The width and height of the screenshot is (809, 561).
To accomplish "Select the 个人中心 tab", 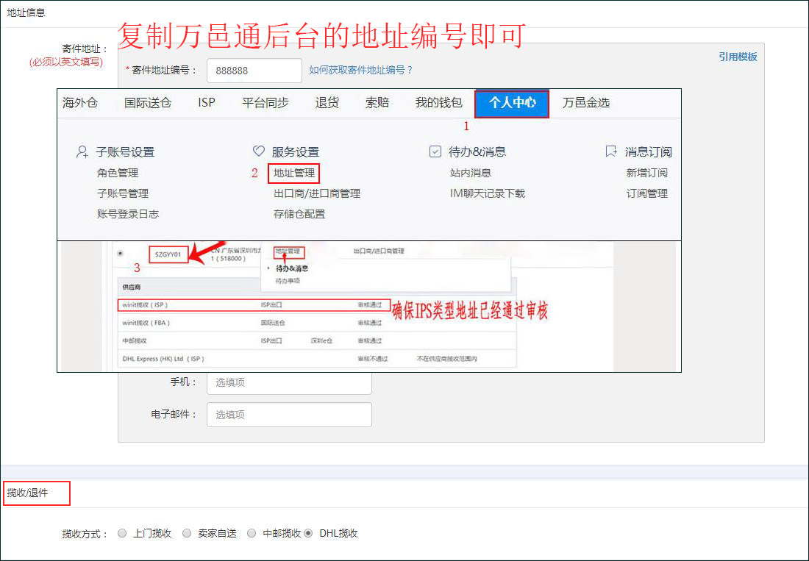I will pos(512,104).
